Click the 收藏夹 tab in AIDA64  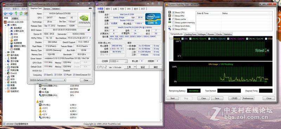tap(15, 18)
